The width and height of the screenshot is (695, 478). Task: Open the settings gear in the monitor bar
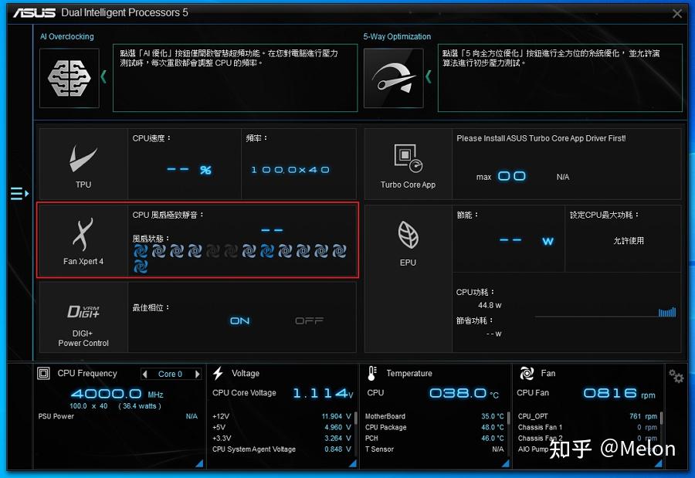(676, 376)
